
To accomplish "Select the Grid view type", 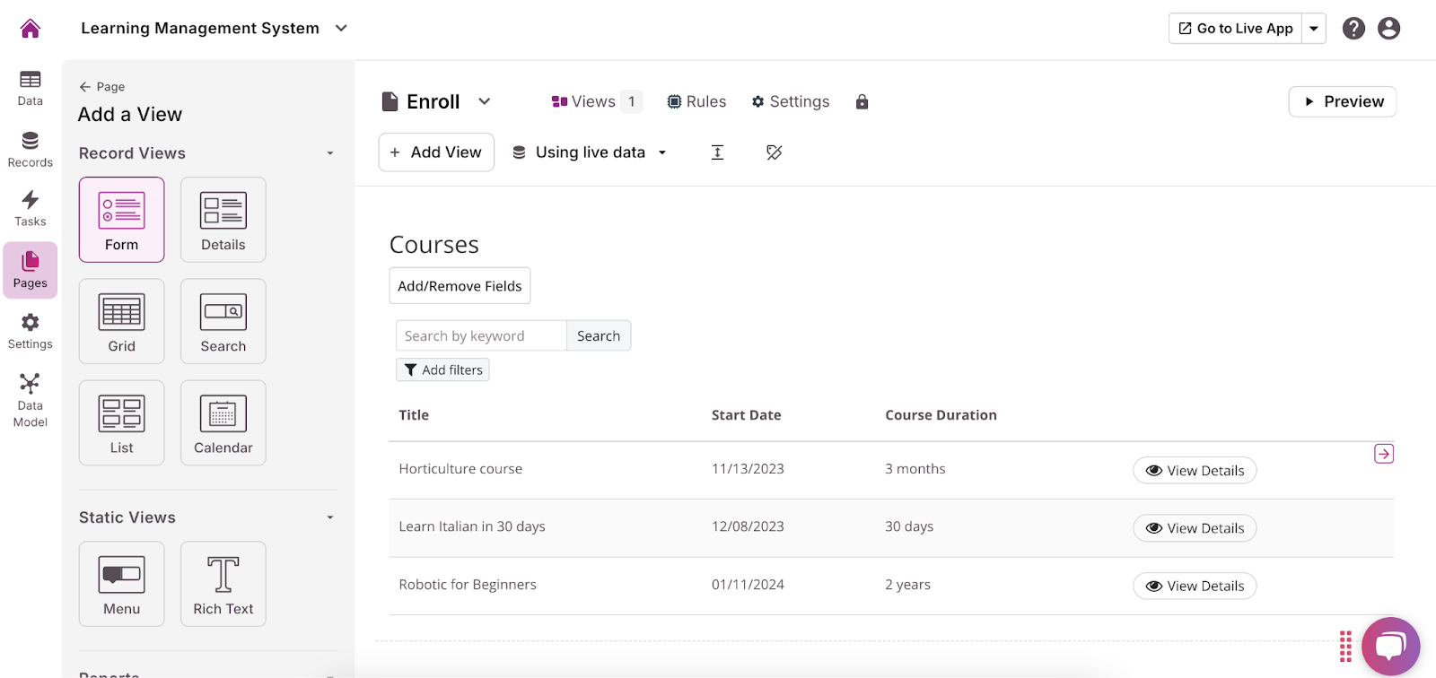I will (x=122, y=321).
